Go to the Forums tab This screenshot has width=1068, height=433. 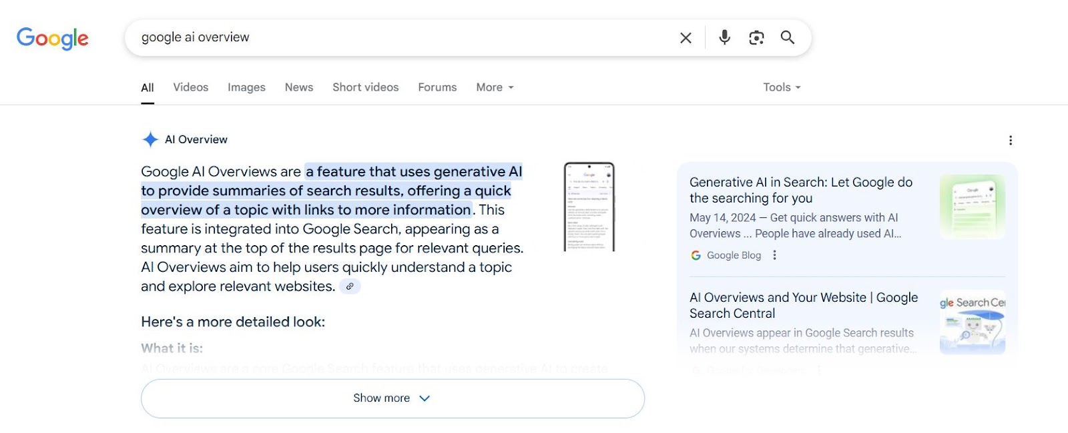coord(437,87)
